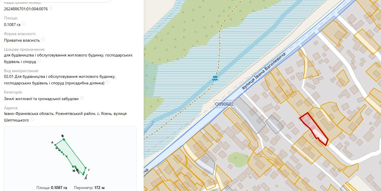
Task: Select the red highlighted parcel on map
Action: (x=314, y=129)
